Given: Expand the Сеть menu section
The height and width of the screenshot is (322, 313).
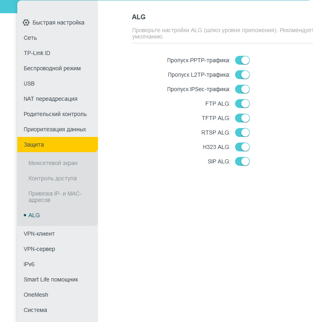Looking at the screenshot, I should click(x=31, y=38).
